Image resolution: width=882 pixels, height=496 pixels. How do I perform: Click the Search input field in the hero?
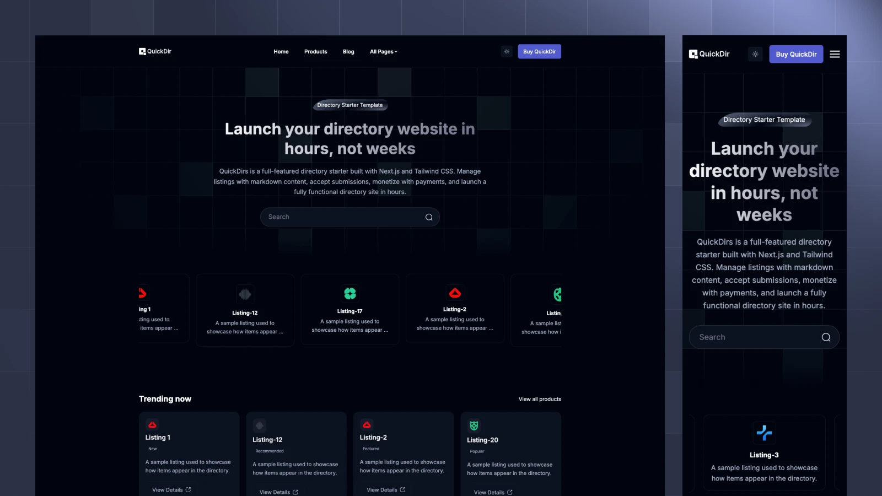tap(331, 217)
